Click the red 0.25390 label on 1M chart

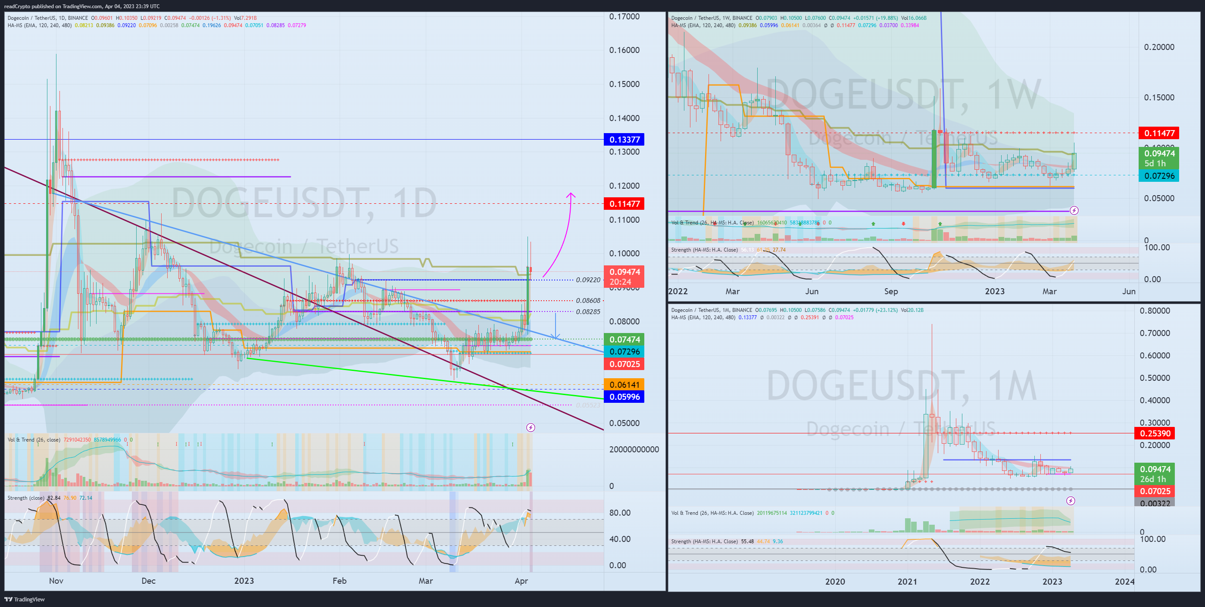pos(1155,433)
